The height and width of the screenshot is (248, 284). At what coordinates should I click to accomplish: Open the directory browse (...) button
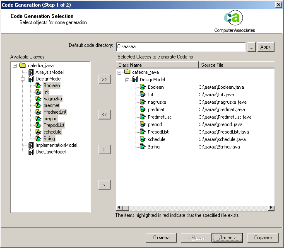click(x=251, y=47)
